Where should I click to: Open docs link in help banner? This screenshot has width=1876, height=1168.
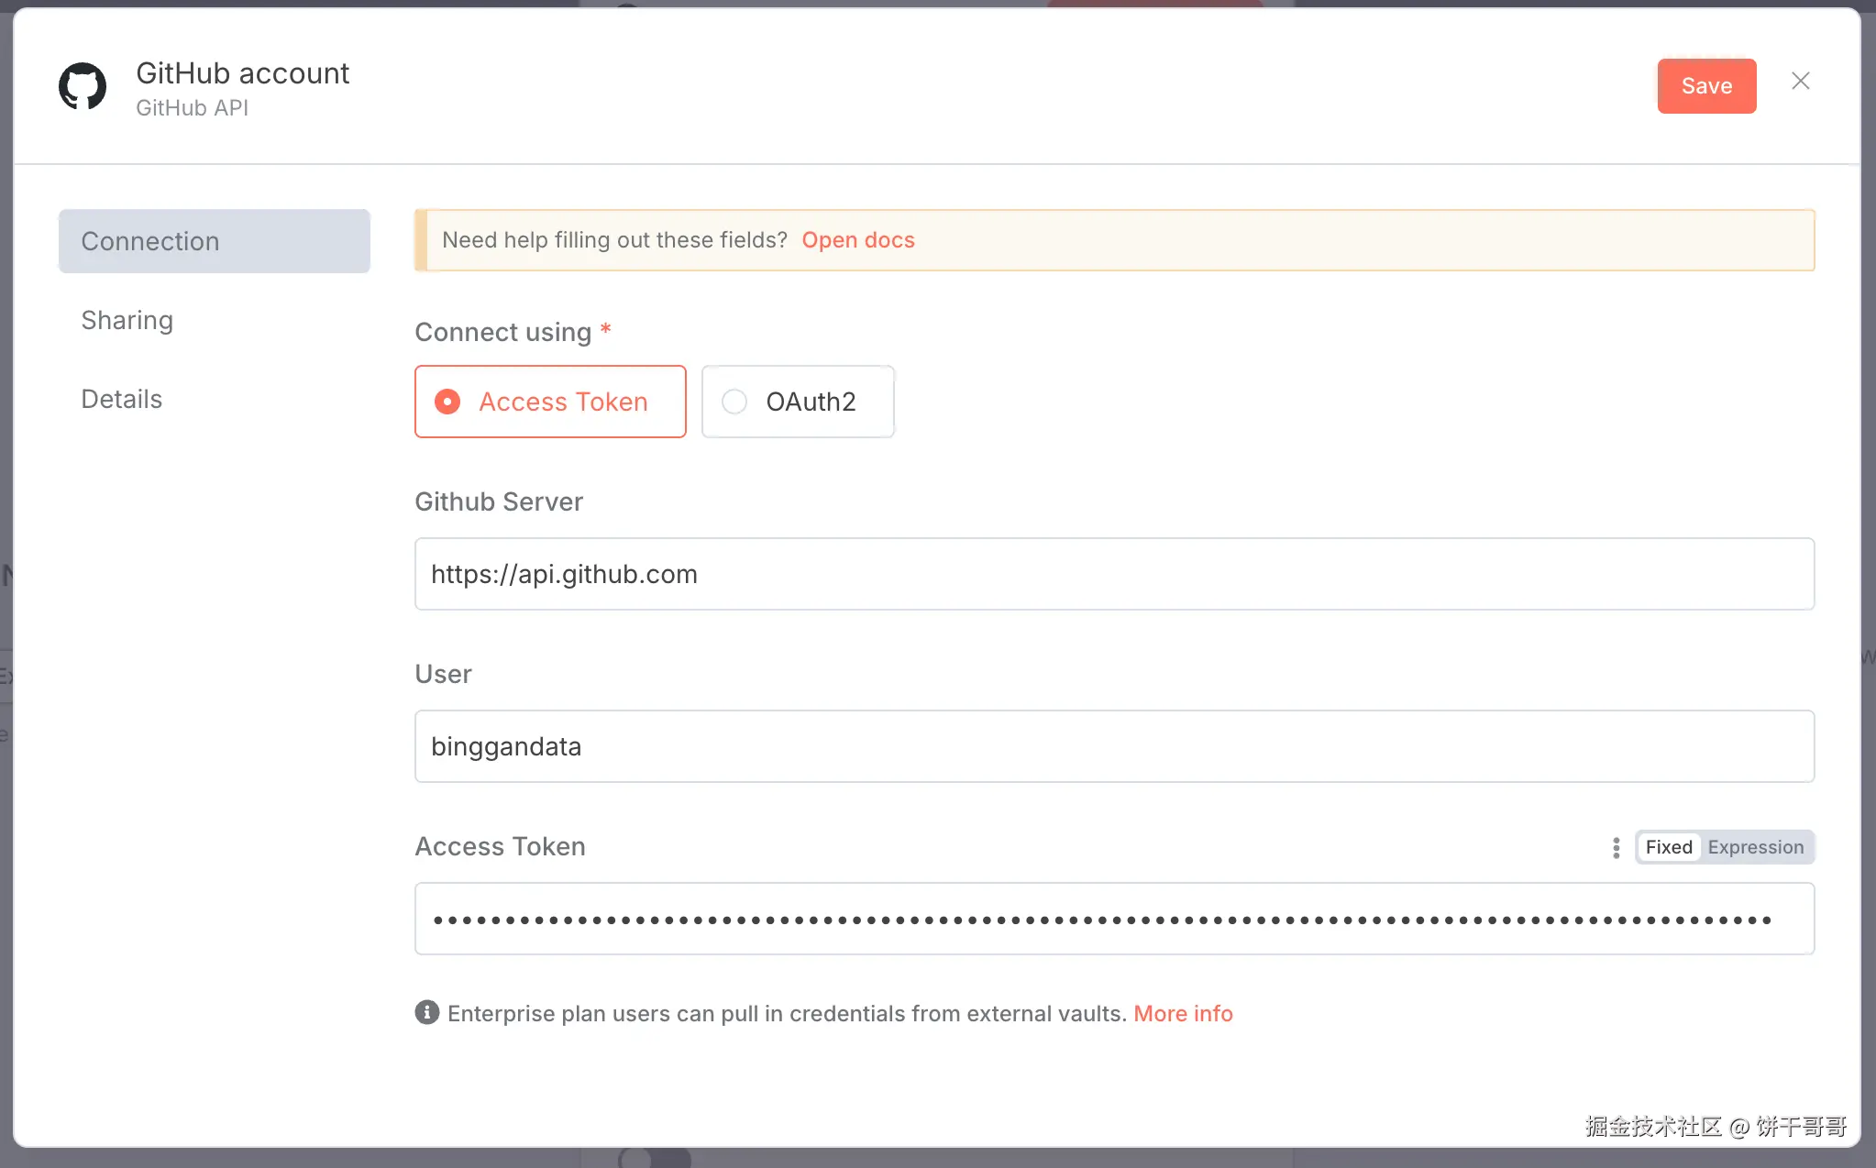pos(857,240)
